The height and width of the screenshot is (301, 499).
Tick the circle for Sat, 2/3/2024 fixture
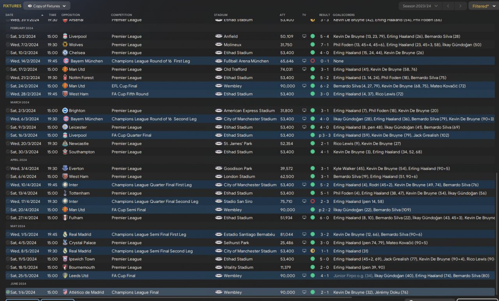8,111
